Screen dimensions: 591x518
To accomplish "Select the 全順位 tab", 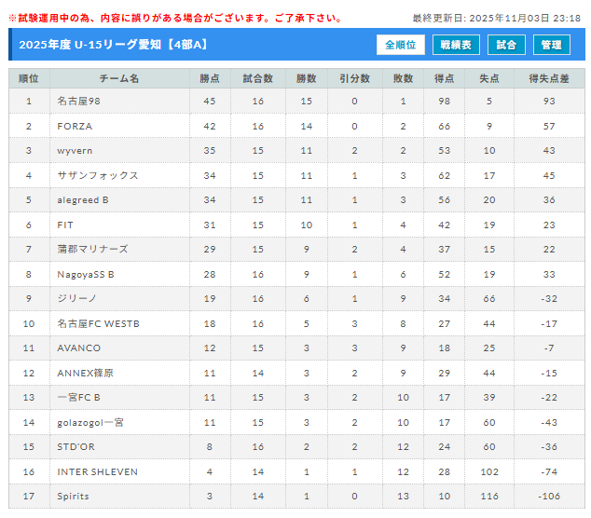I will tap(401, 45).
